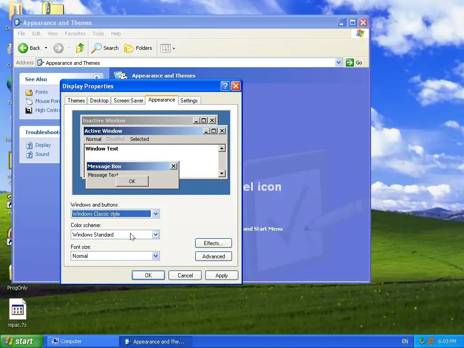The image size is (464, 348).
Task: Click the tray icon left of magnifier
Action: (x=422, y=342)
